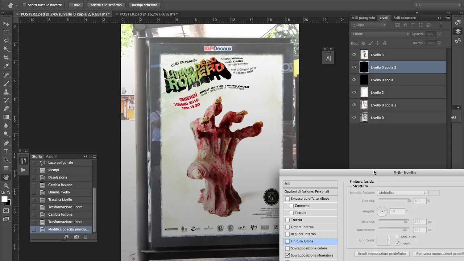Select the History Brush tool

6,100
